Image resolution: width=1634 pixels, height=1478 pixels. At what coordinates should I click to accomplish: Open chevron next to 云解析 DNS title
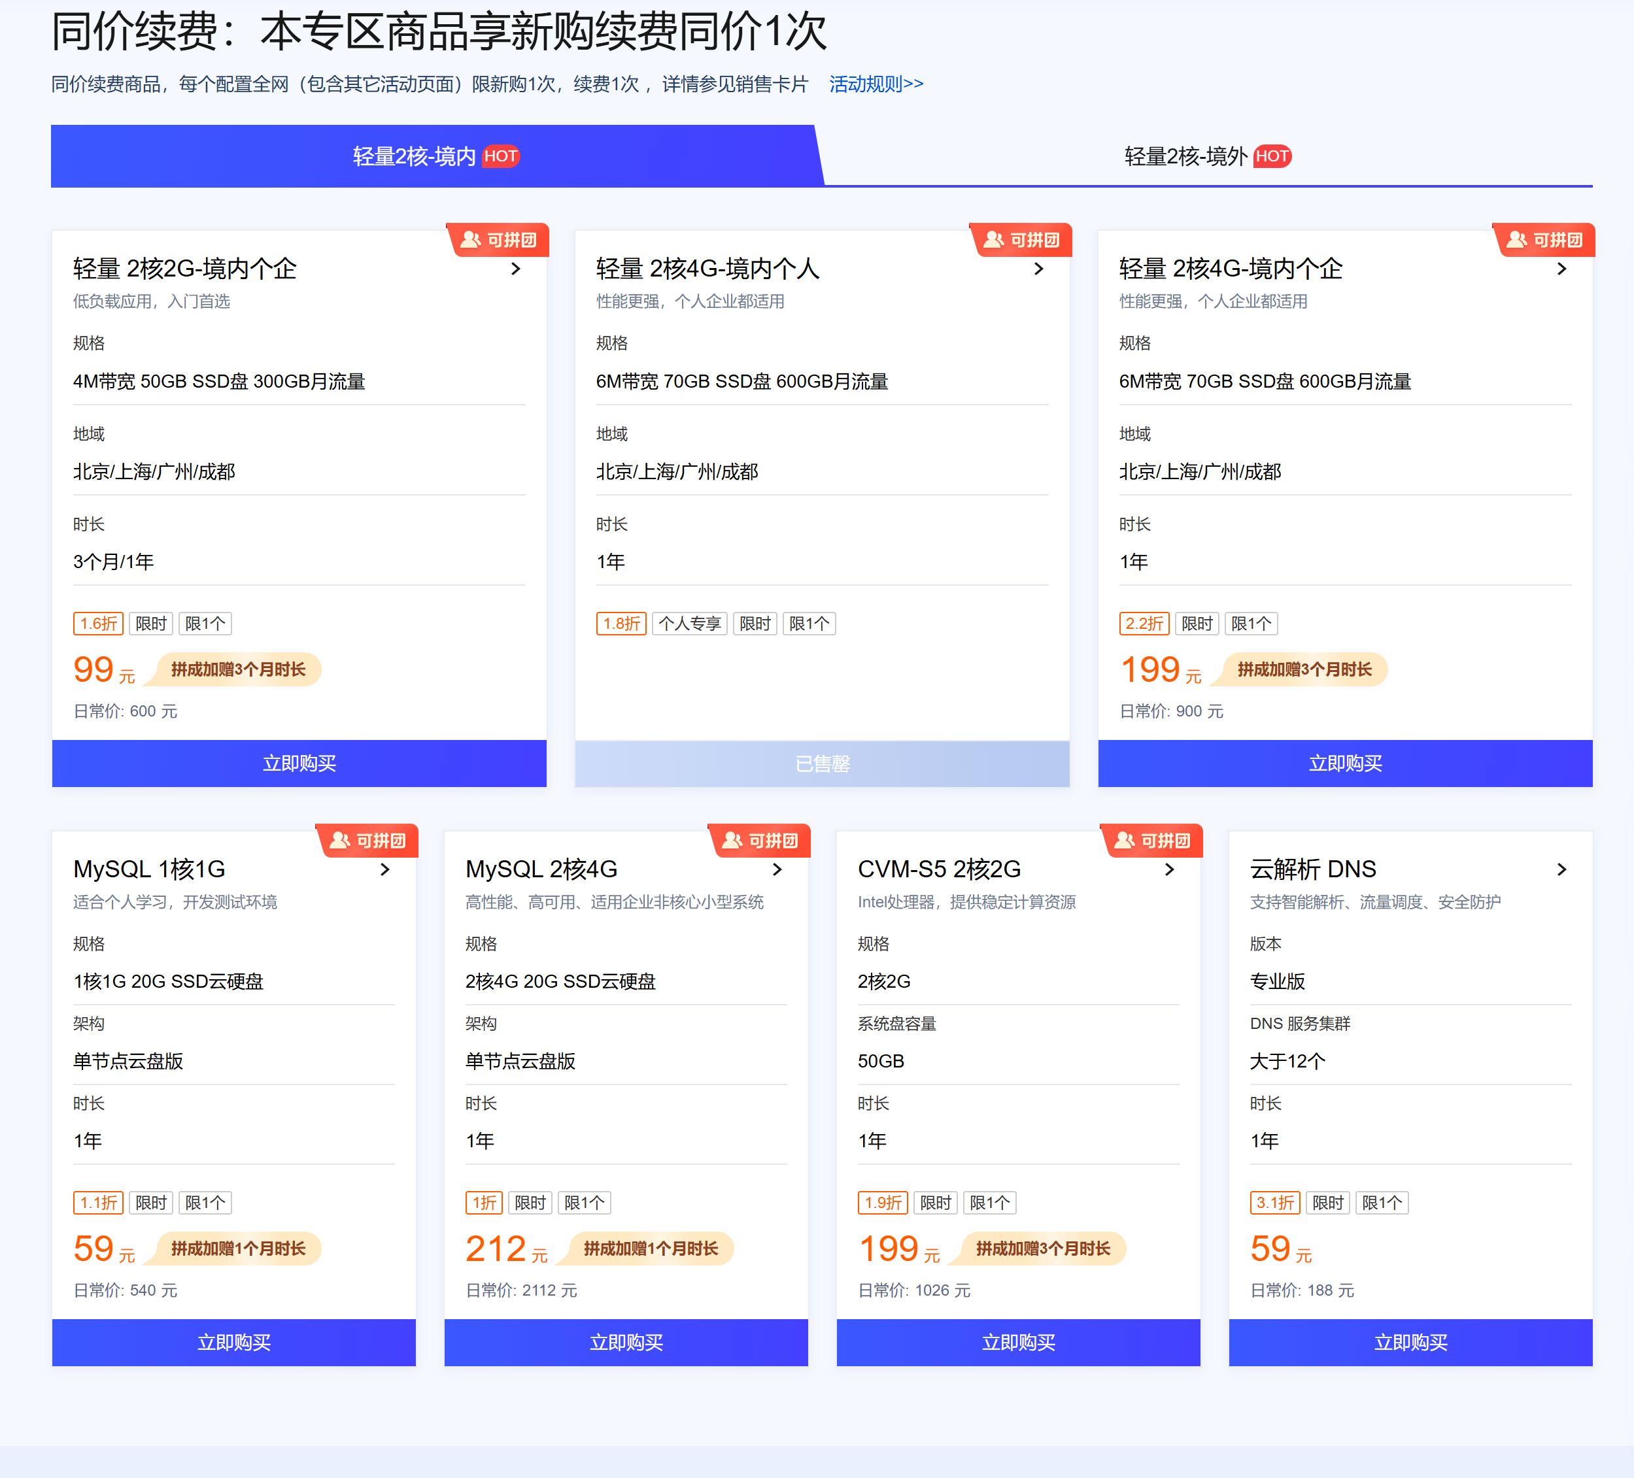tap(1561, 869)
